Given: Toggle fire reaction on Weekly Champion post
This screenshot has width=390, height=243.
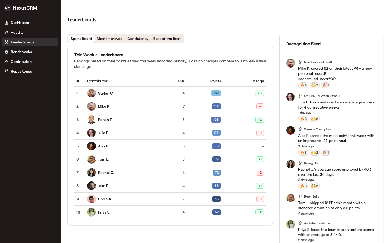Looking at the screenshot, I should tap(303, 153).
